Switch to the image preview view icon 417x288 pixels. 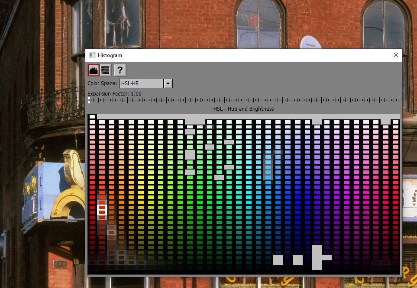(x=105, y=70)
